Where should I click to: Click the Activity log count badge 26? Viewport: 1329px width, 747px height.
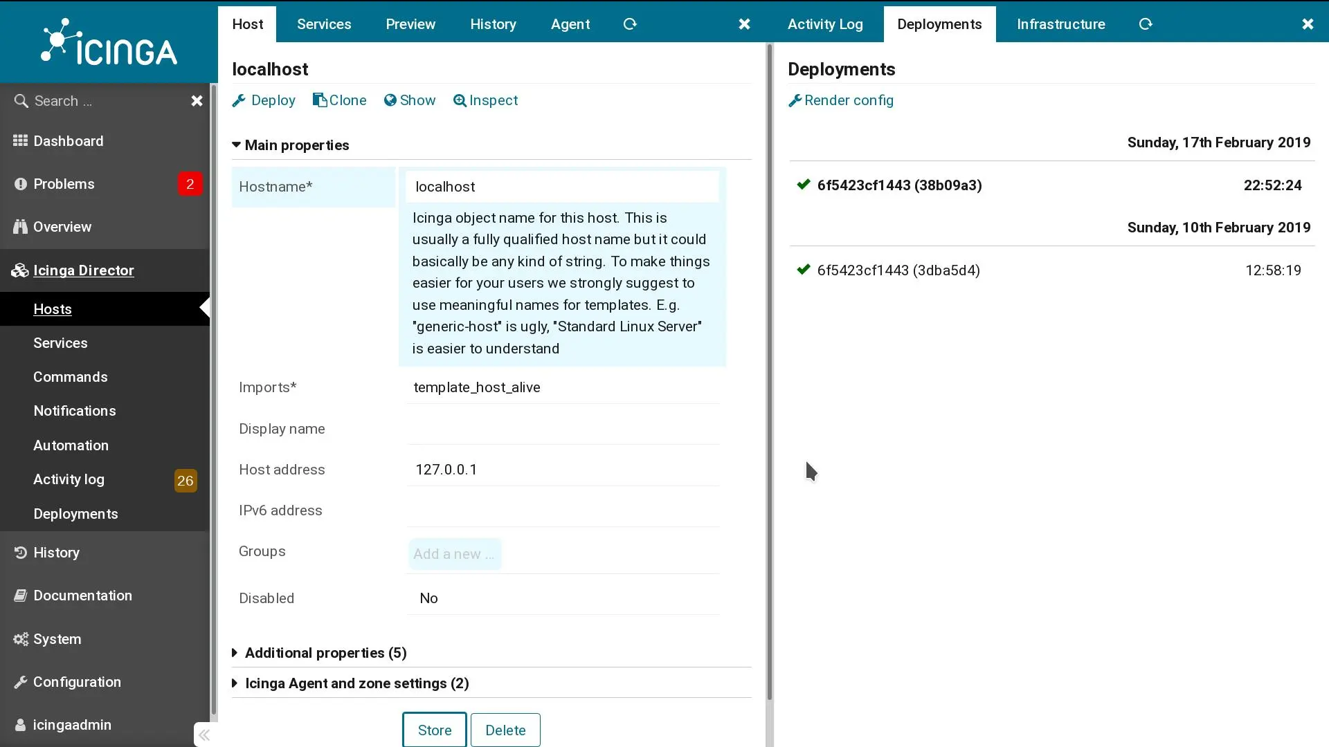pyautogui.click(x=185, y=481)
